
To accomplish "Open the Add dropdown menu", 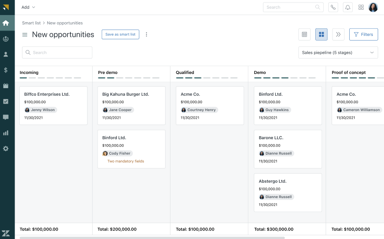I will [x=28, y=7].
